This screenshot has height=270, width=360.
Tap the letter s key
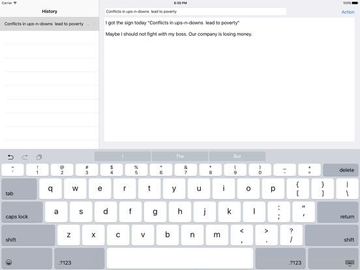click(x=81, y=212)
